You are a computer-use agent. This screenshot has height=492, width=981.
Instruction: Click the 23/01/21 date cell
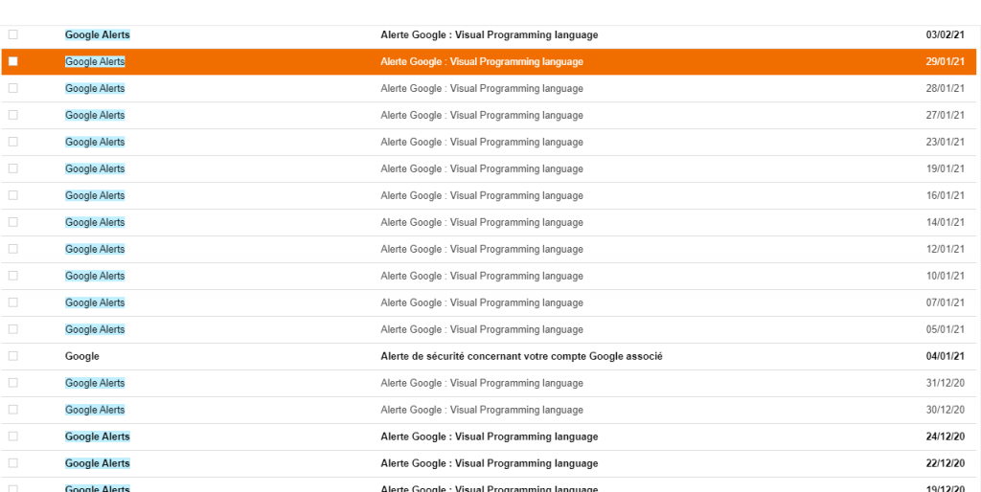click(x=945, y=142)
